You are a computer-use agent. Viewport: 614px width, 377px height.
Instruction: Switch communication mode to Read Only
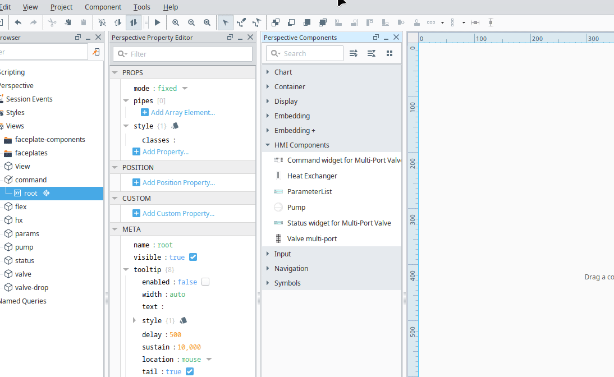point(118,22)
